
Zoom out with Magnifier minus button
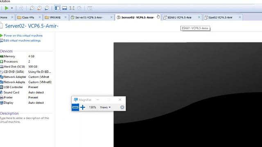pos(75,107)
